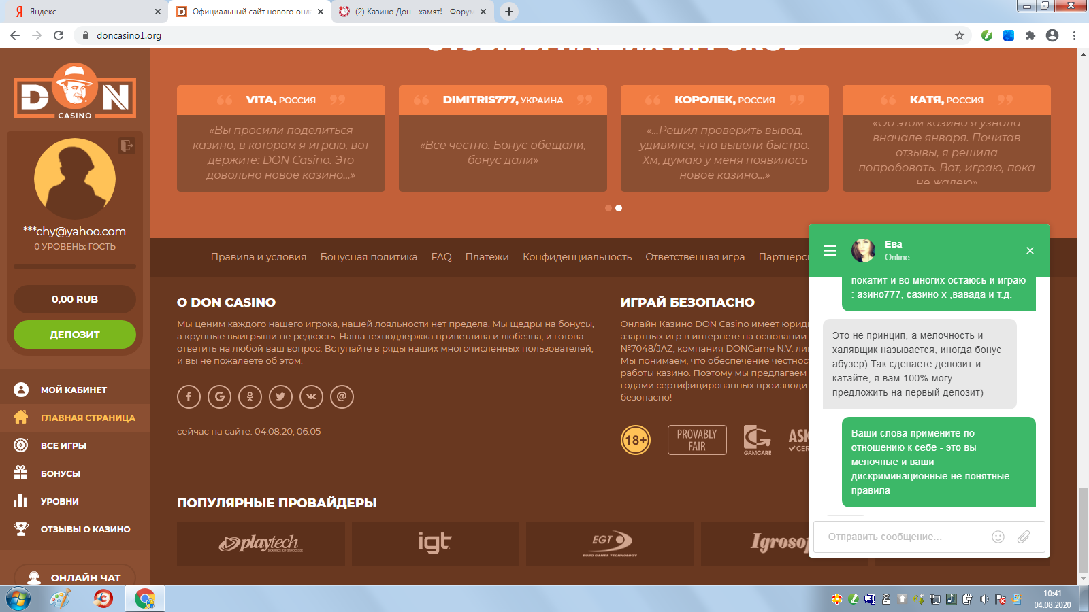Open the Google social link
Image resolution: width=1089 pixels, height=612 pixels.
(219, 396)
